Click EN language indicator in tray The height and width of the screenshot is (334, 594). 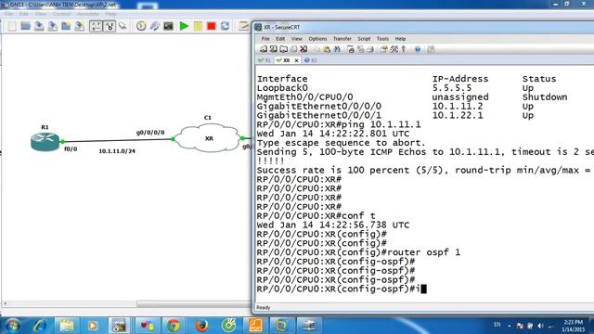[497, 325]
